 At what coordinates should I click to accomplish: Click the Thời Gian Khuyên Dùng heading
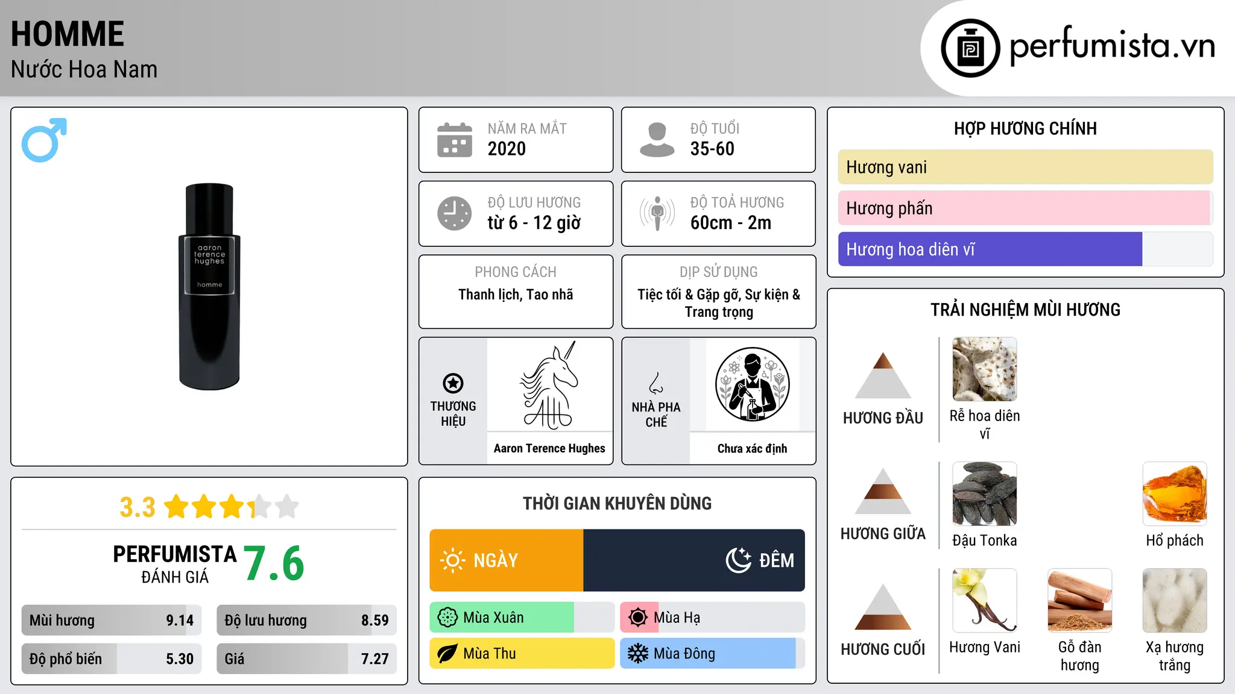click(617, 503)
